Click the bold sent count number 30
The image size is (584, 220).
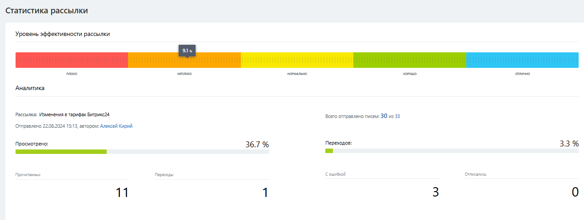[384, 116]
